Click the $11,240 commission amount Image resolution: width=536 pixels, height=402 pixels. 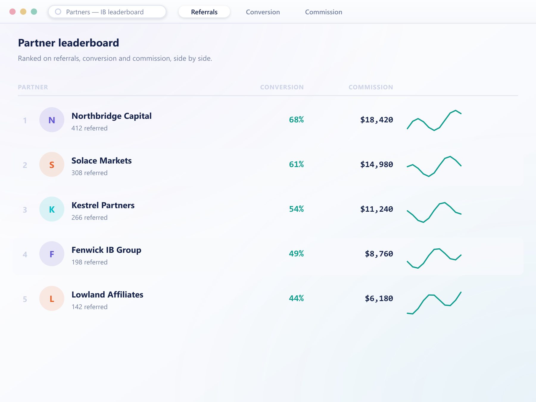tap(377, 209)
